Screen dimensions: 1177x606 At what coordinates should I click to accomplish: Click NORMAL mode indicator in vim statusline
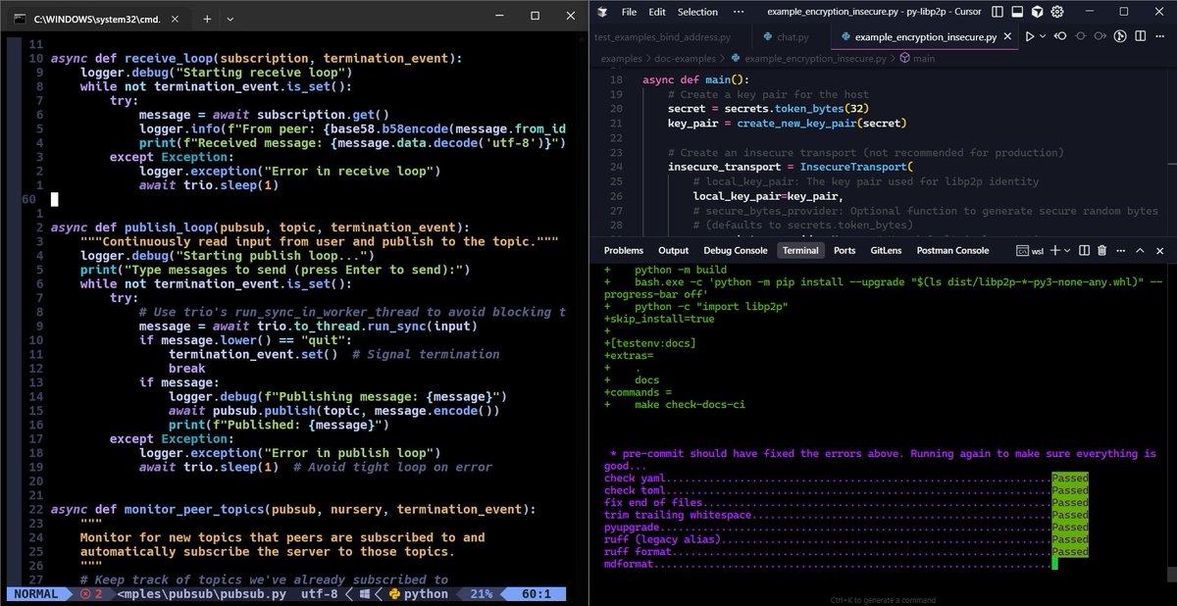[36, 594]
